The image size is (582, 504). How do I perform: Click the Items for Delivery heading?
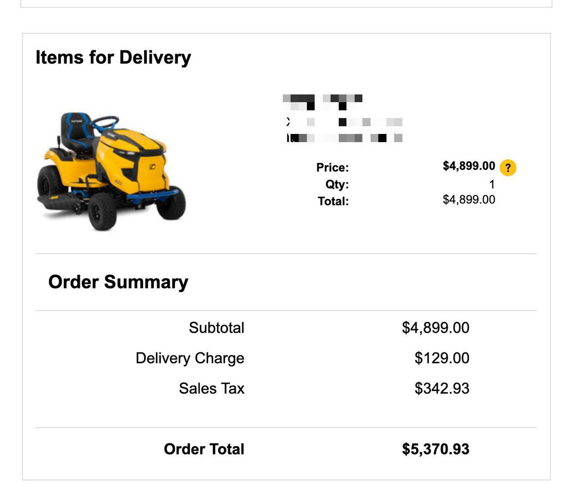(113, 58)
